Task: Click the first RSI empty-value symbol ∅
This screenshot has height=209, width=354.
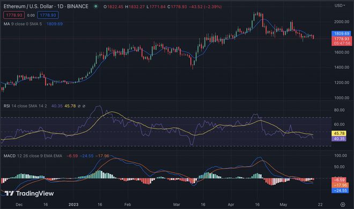Action: pyautogui.click(x=79, y=106)
